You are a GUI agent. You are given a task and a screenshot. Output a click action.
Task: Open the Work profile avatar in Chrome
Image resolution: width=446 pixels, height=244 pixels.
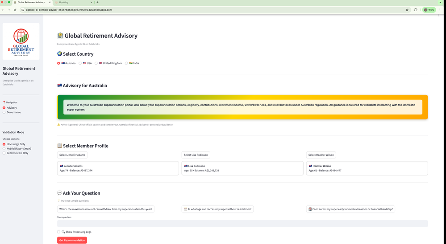pyautogui.click(x=429, y=10)
